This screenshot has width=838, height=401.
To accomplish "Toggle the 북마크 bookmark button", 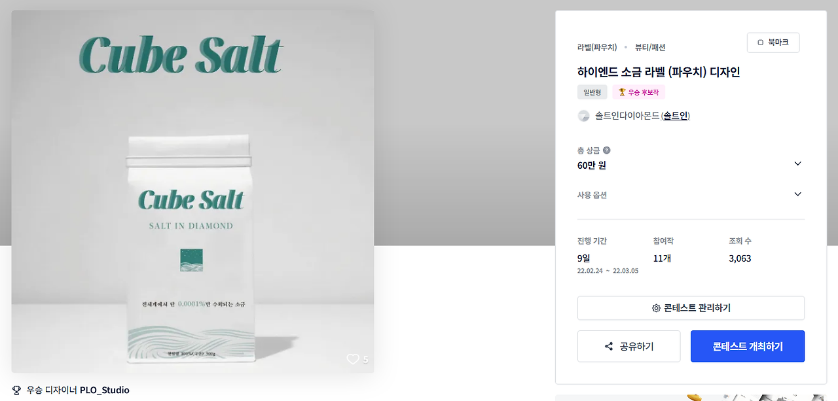I will pos(773,43).
